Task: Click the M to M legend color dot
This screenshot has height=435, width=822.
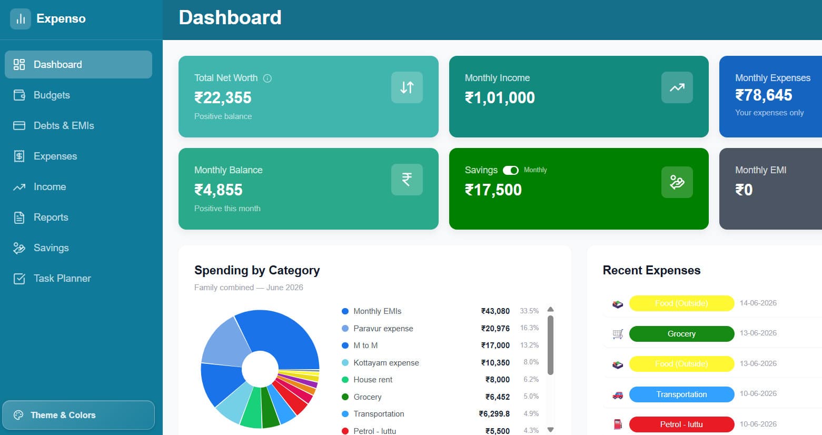Action: [x=345, y=345]
